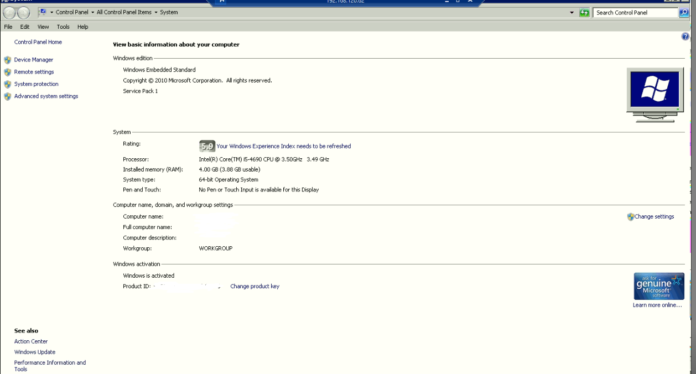Pin the remote session connection bar

coord(222,2)
